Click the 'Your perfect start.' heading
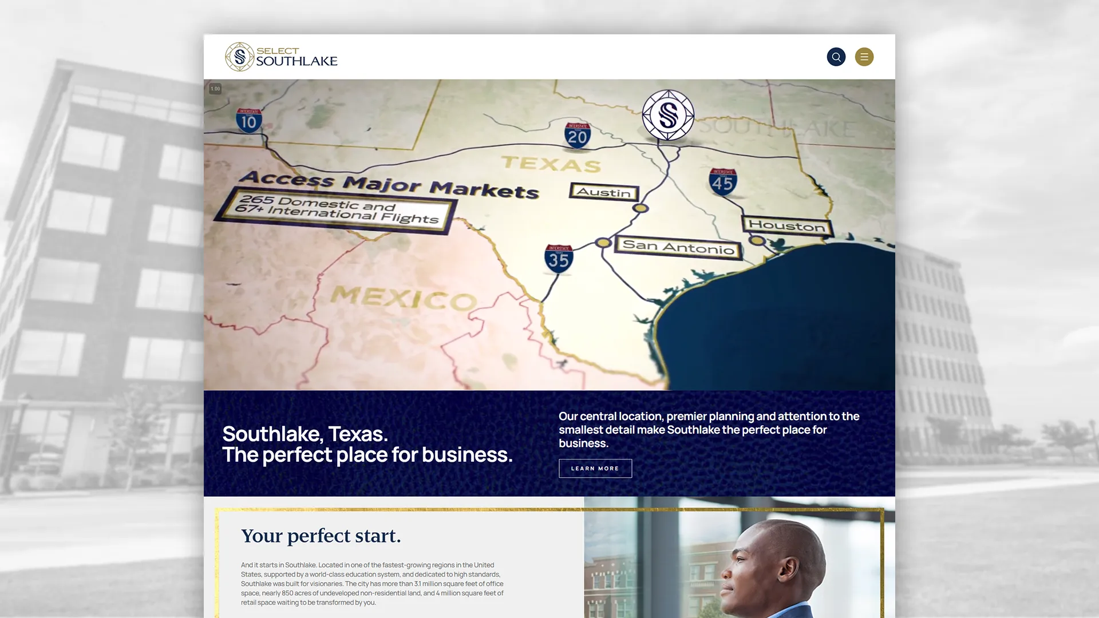The height and width of the screenshot is (618, 1099). coord(321,536)
